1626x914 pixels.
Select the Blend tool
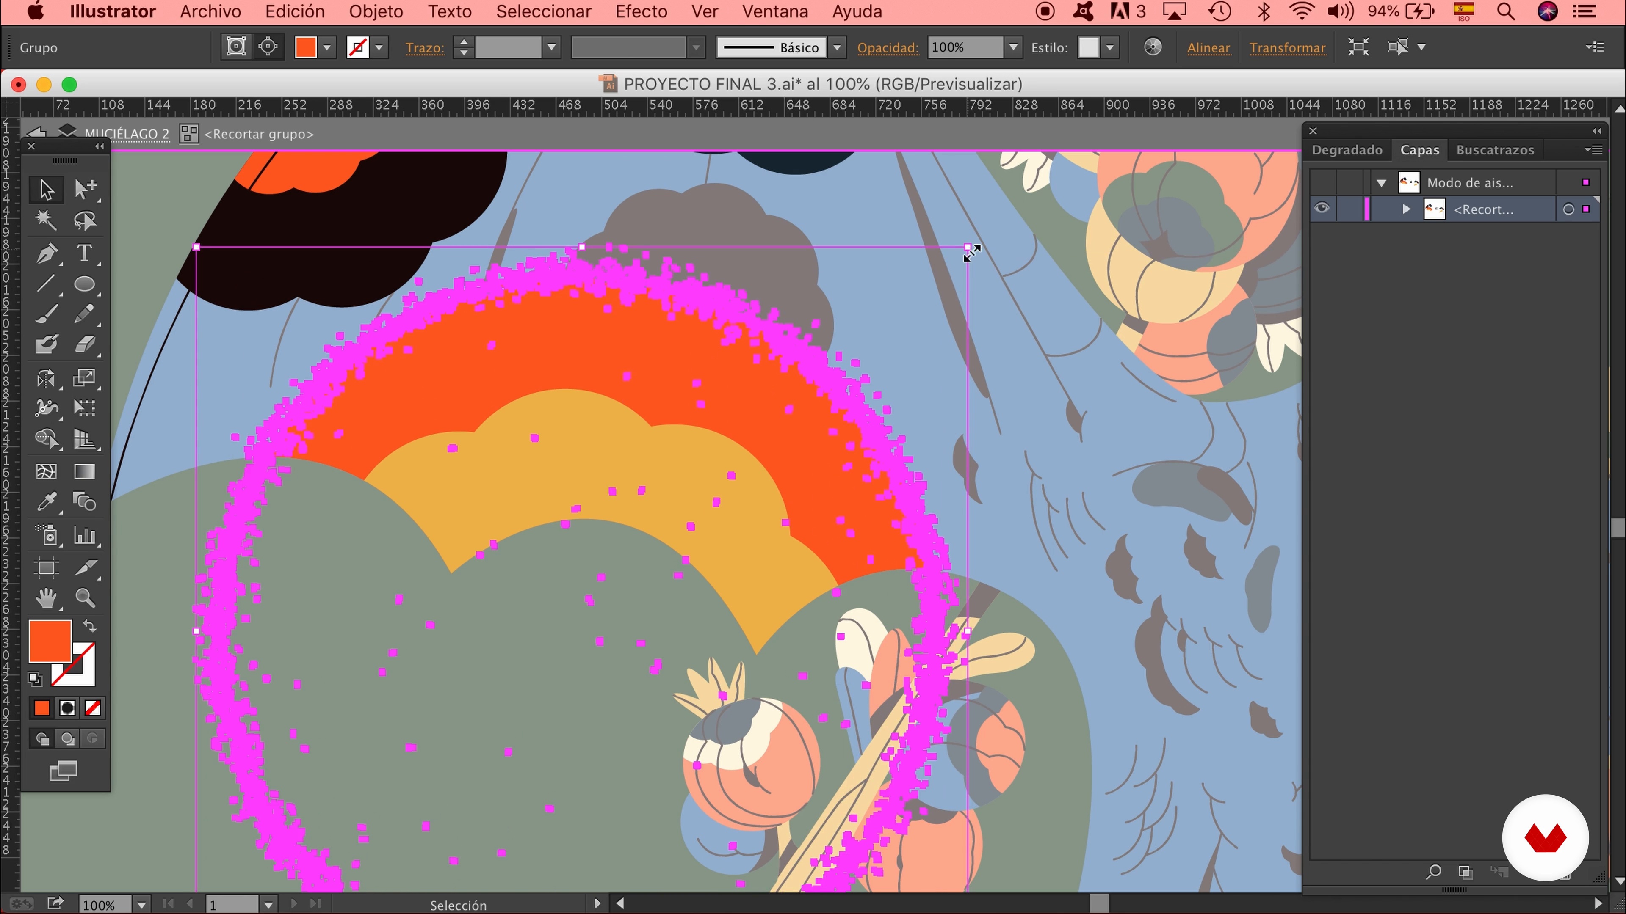tap(85, 502)
